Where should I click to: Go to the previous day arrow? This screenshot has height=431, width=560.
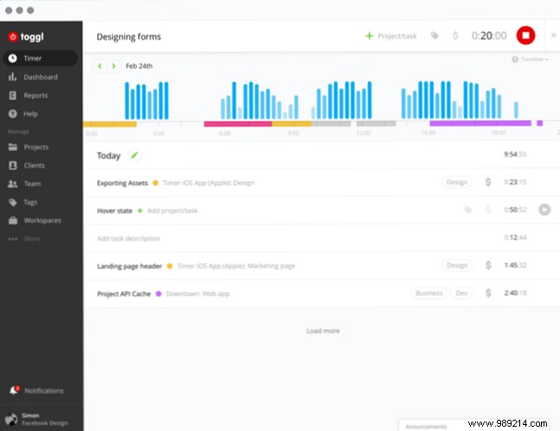click(100, 66)
